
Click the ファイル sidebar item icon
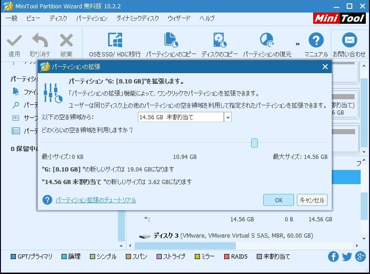point(15,92)
